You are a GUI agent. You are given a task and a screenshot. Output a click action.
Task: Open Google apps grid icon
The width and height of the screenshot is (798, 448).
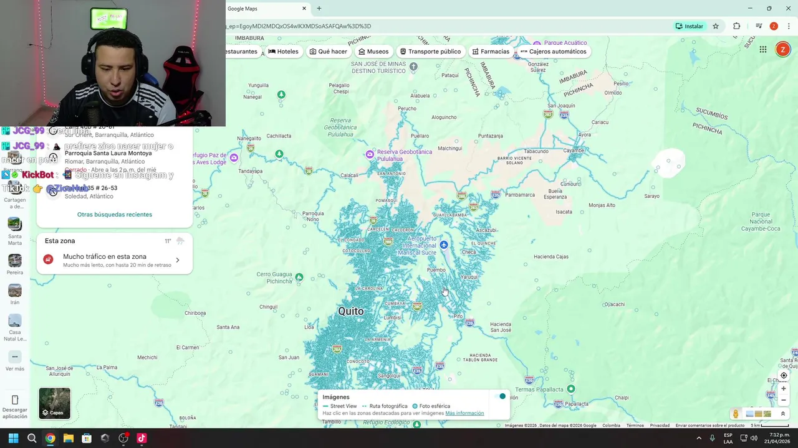(x=762, y=50)
